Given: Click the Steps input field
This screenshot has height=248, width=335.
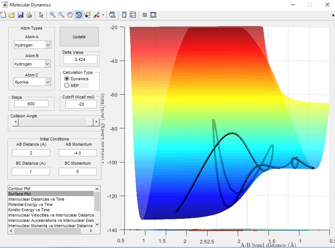Looking at the screenshot, I should click(31, 104).
